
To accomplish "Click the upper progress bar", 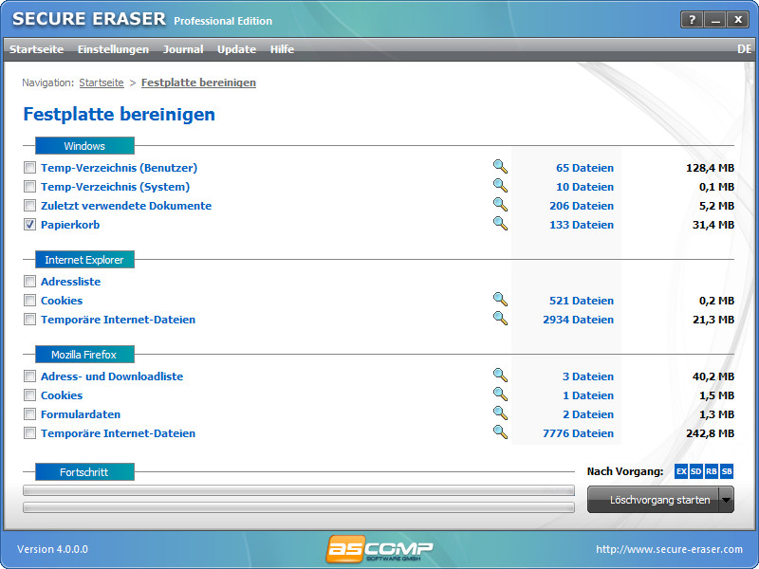I will click(299, 490).
